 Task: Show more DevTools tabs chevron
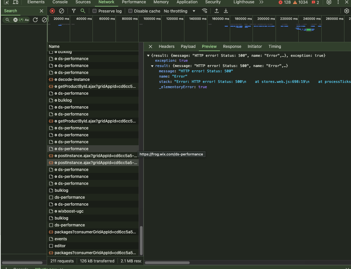click(261, 2)
